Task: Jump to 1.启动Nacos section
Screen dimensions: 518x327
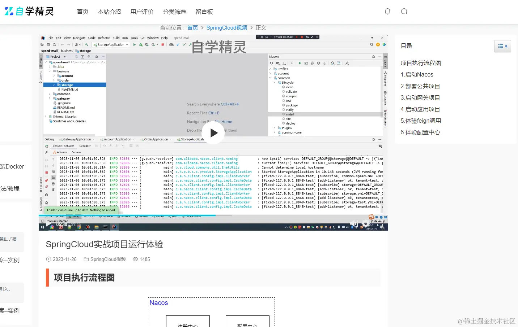Action: tap(417, 74)
